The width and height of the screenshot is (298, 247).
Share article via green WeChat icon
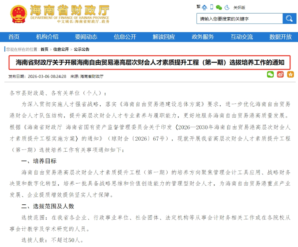pyautogui.click(x=270, y=74)
